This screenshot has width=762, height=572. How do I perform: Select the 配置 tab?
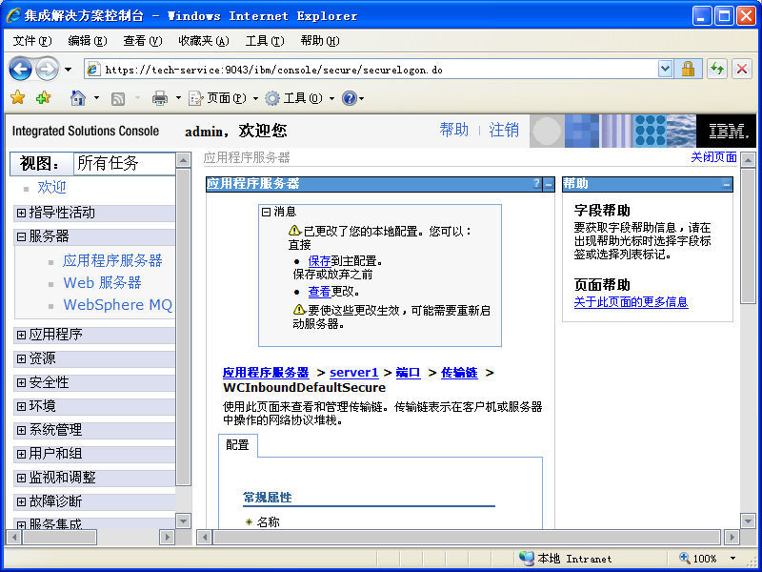[x=237, y=445]
